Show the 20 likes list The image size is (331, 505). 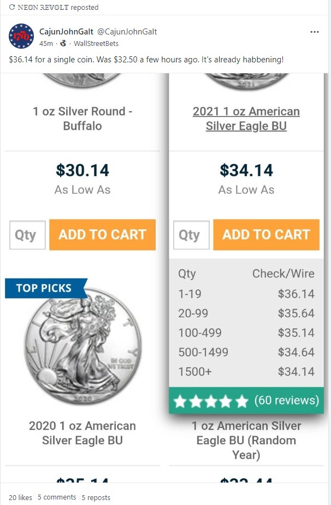click(x=20, y=497)
